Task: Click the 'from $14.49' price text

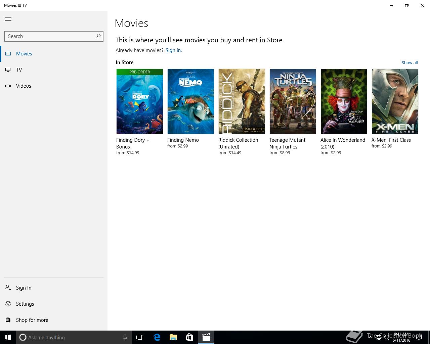Action: [x=230, y=153]
